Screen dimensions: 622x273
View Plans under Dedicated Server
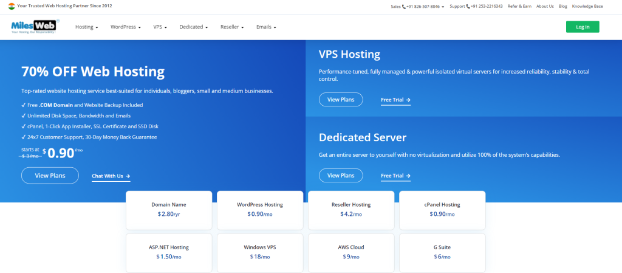341,175
